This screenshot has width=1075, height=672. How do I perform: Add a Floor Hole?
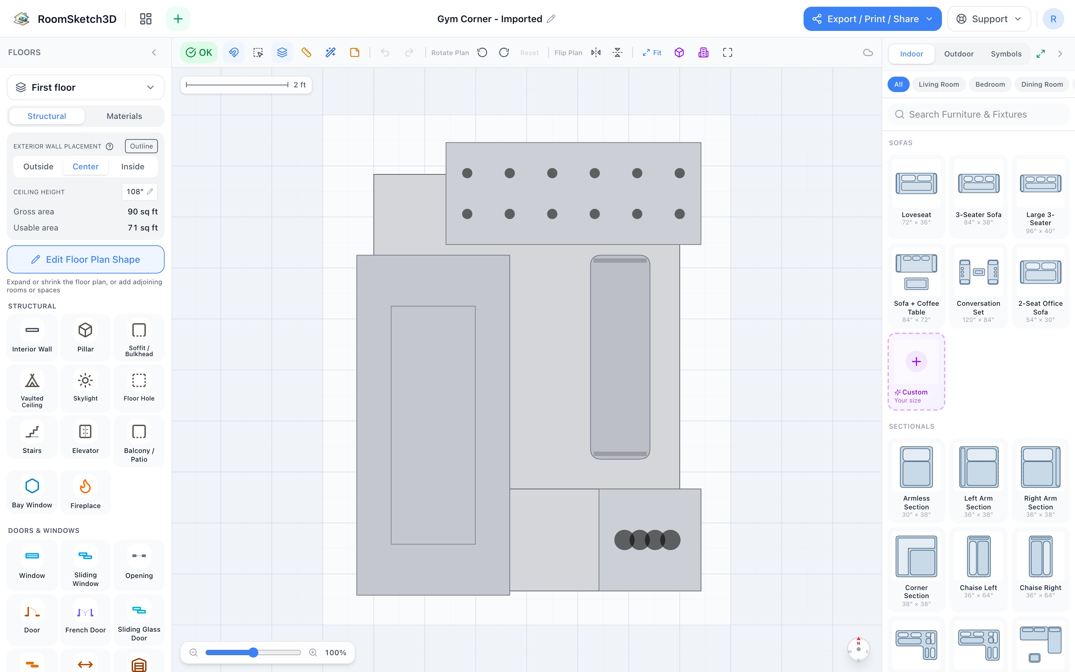click(x=139, y=388)
